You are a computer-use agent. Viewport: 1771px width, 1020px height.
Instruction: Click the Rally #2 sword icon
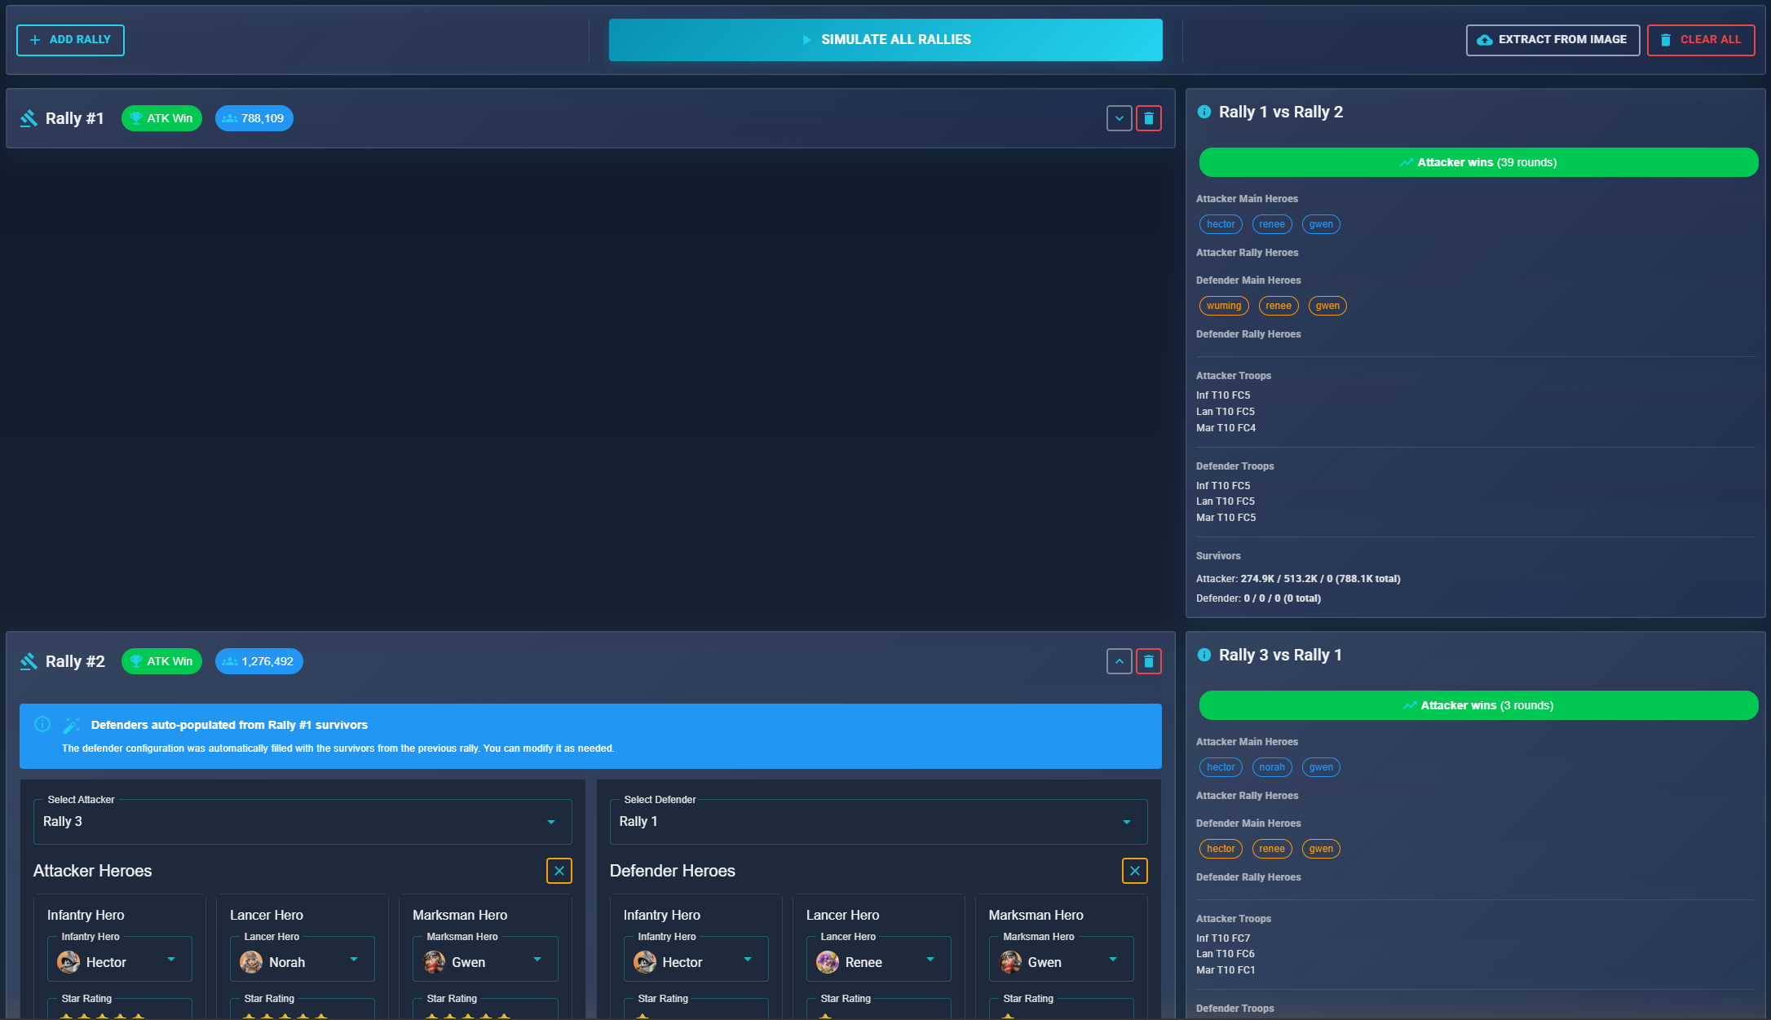(x=29, y=661)
